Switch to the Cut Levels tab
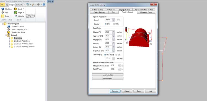Image resolution: width=207 pixels, height=101 pixels. pos(111,10)
